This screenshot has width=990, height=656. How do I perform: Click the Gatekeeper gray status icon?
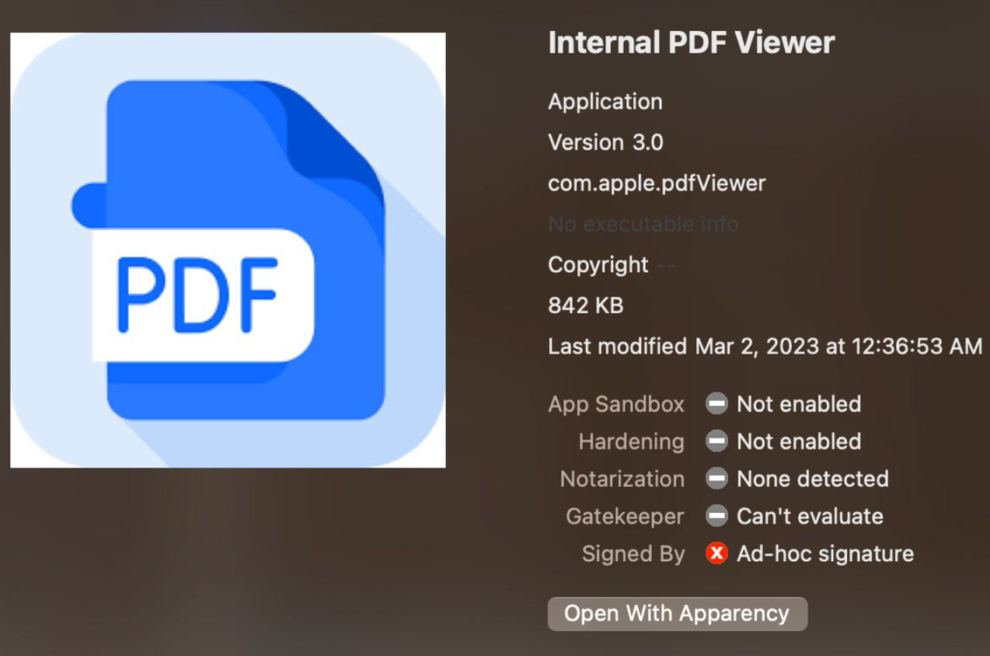(x=716, y=517)
